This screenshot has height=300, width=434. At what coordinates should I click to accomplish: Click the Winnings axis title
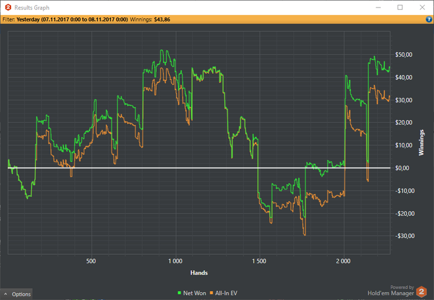click(x=421, y=143)
